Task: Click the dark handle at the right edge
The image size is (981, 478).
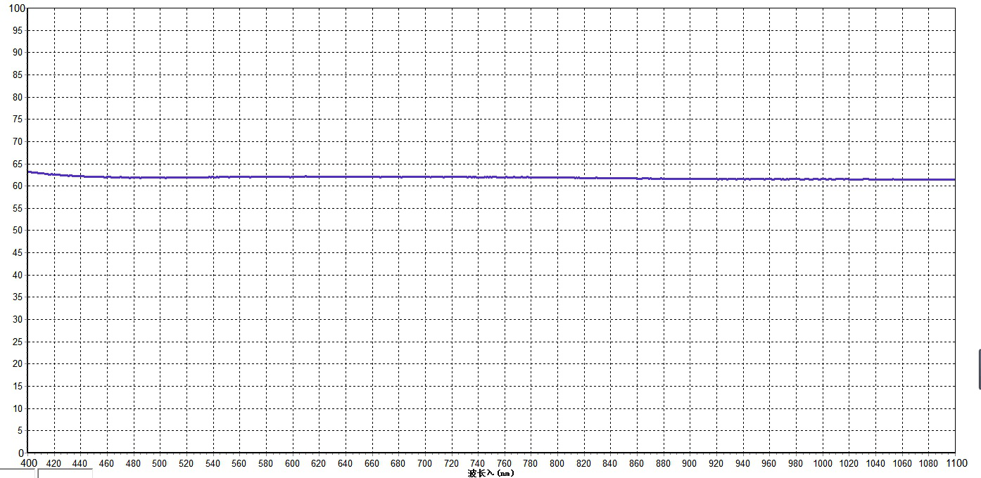Action: coord(979,369)
